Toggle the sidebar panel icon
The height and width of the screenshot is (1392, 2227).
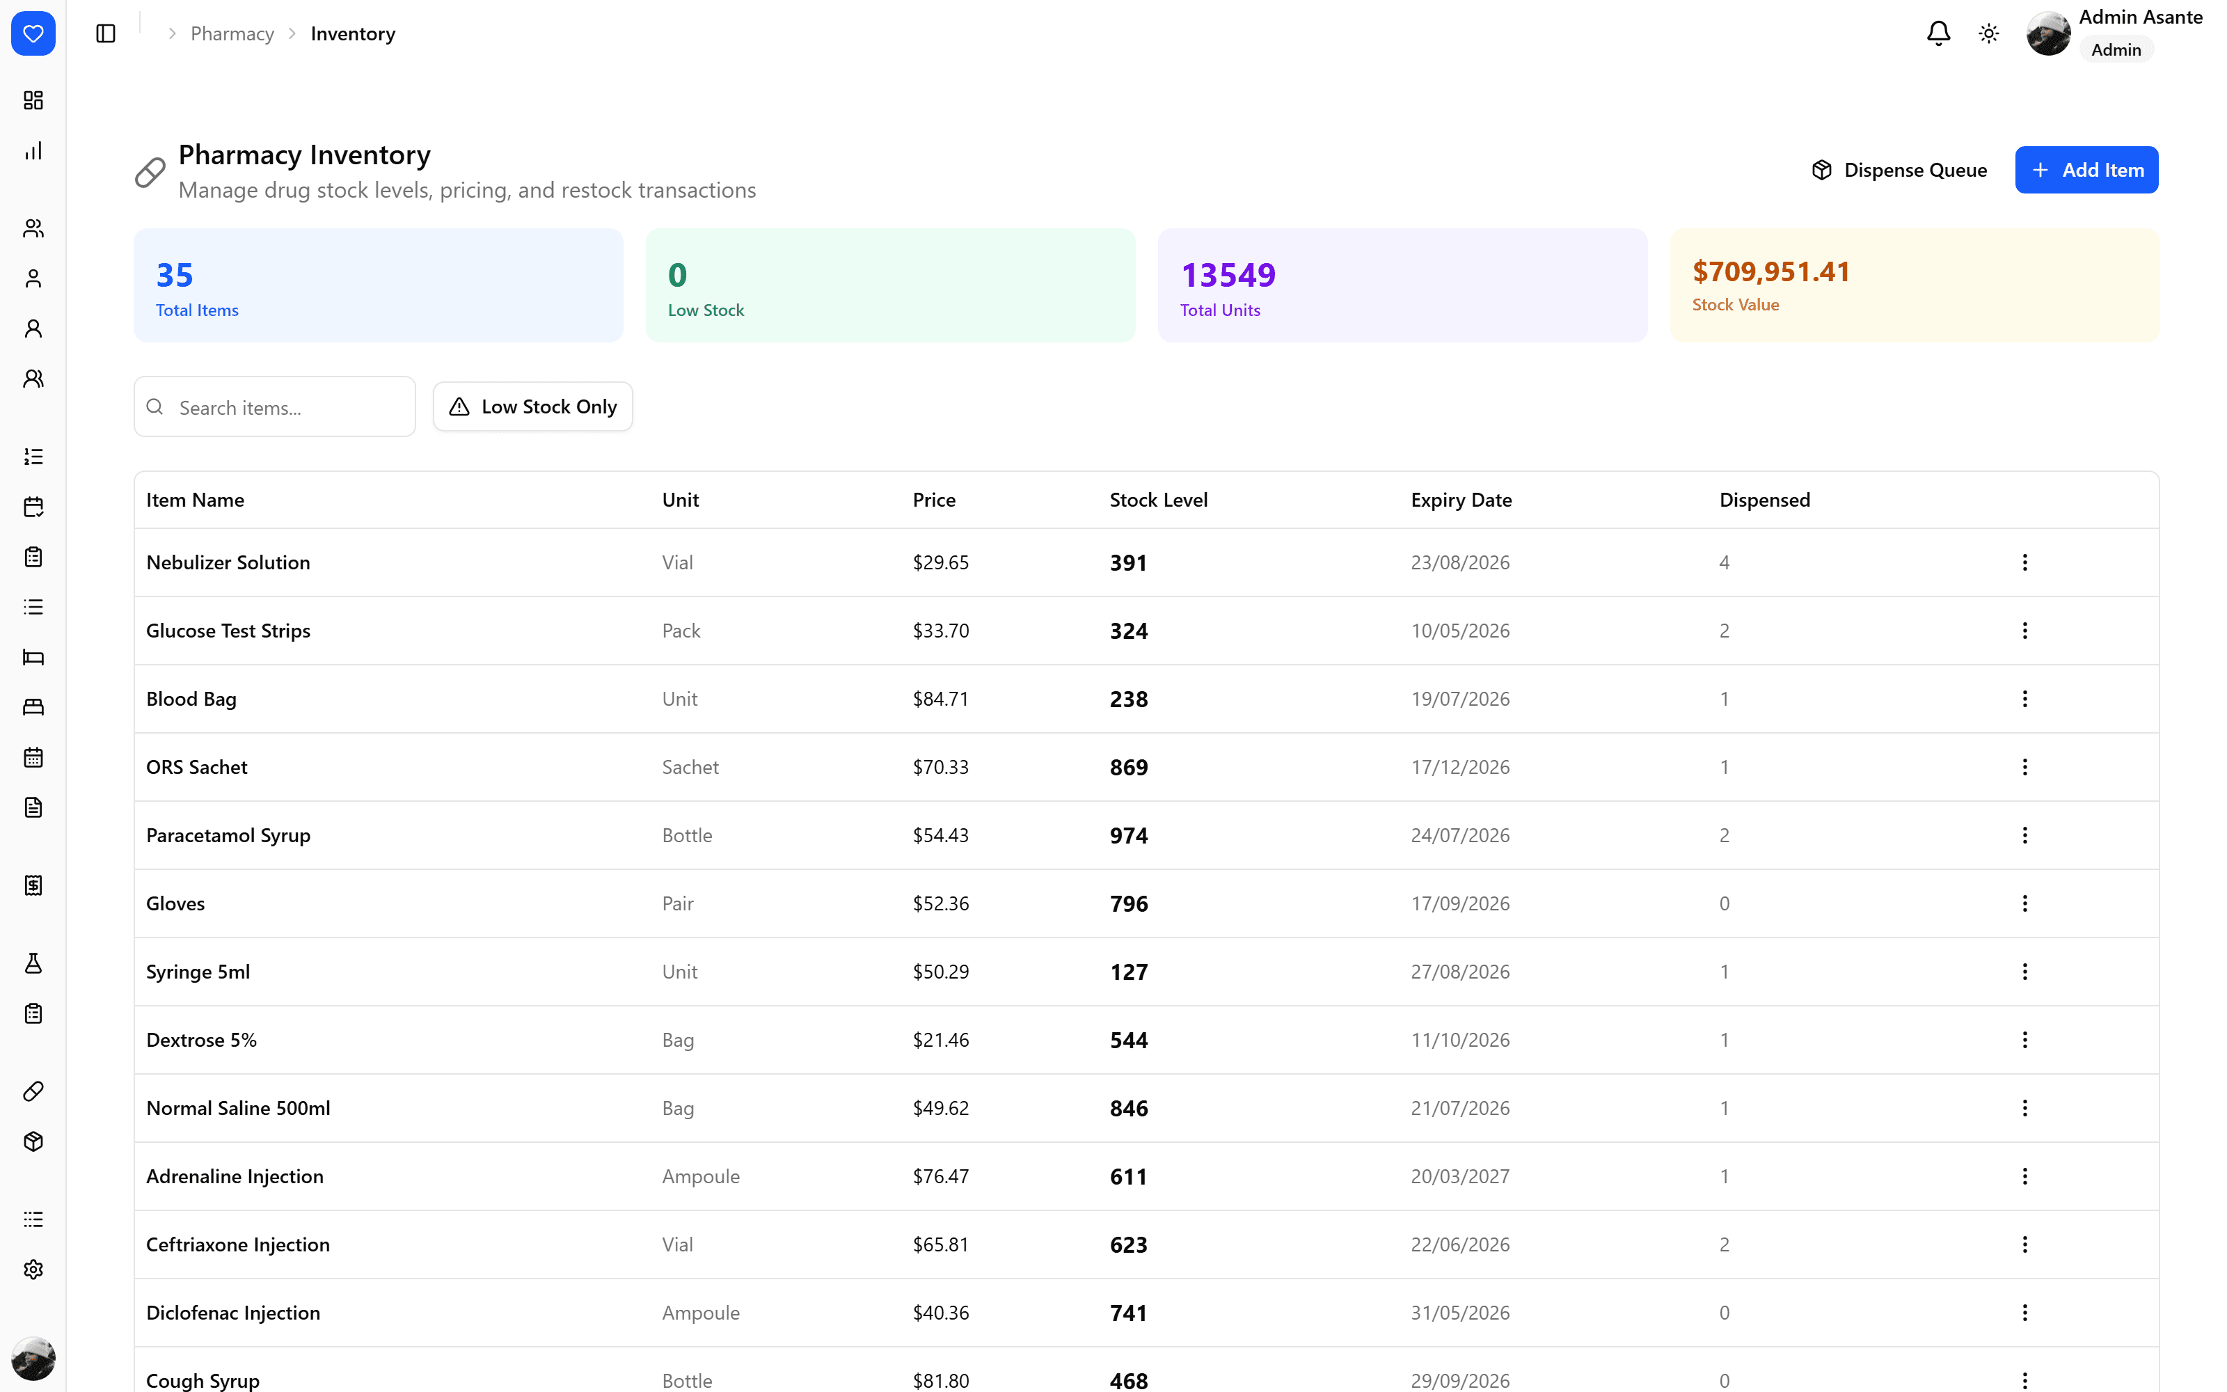(106, 34)
